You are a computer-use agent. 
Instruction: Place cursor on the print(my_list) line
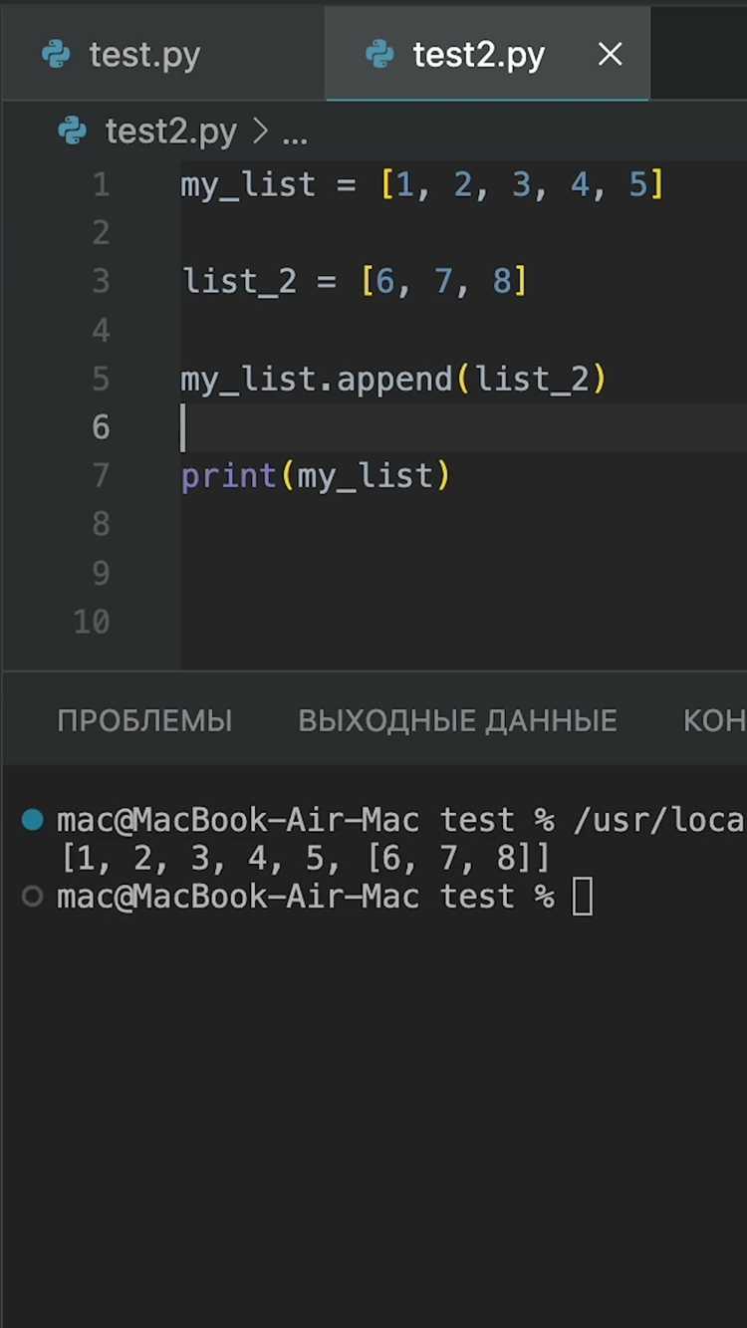(316, 476)
